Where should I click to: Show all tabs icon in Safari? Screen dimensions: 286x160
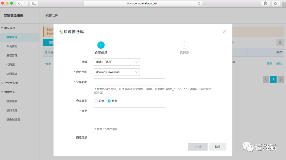pyautogui.click(x=276, y=3)
